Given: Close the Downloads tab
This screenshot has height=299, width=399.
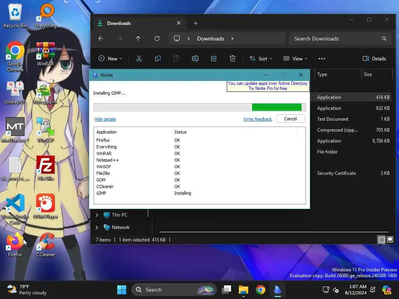Looking at the screenshot, I should [x=178, y=23].
